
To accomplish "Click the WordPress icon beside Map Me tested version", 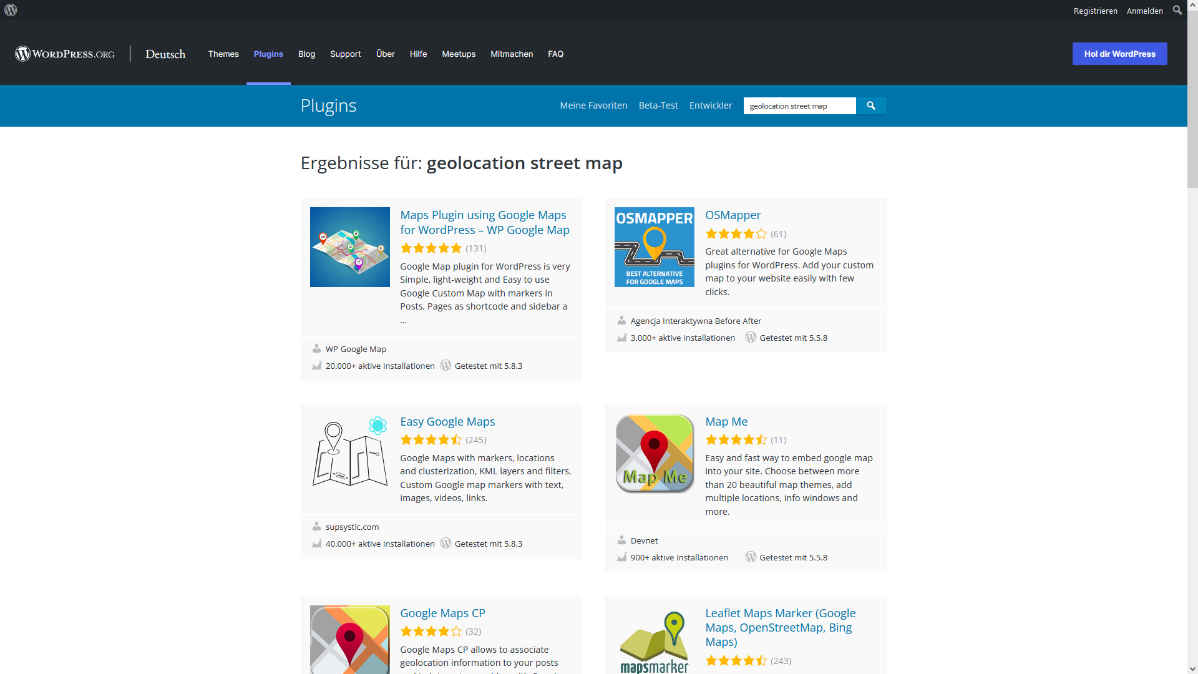I will (751, 557).
